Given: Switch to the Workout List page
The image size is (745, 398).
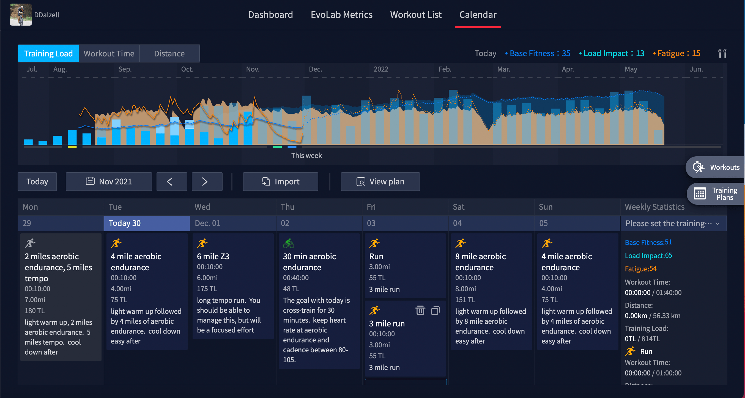Looking at the screenshot, I should point(416,15).
